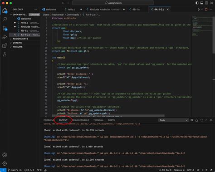Image resolution: width=215 pixels, height=172 pixels.
Task: Maximize the panel with the chevron-up icon
Action: tap(206, 120)
